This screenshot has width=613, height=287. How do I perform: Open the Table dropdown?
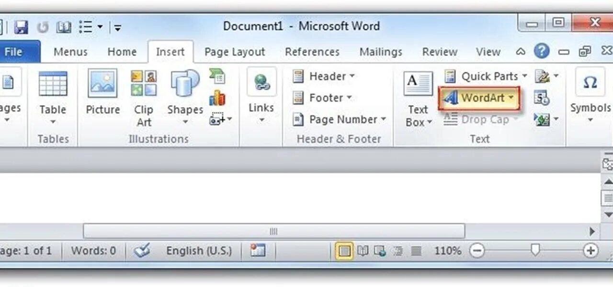tap(53, 99)
